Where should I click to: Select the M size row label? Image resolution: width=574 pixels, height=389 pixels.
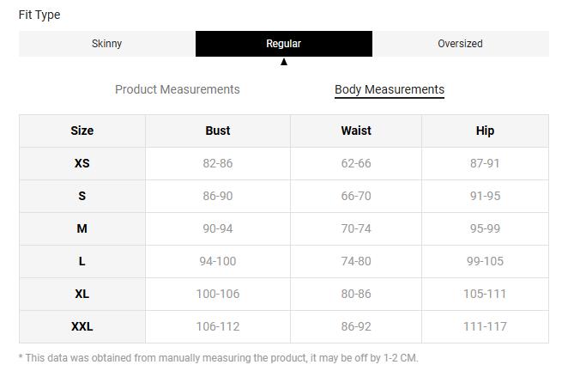pyautogui.click(x=82, y=228)
